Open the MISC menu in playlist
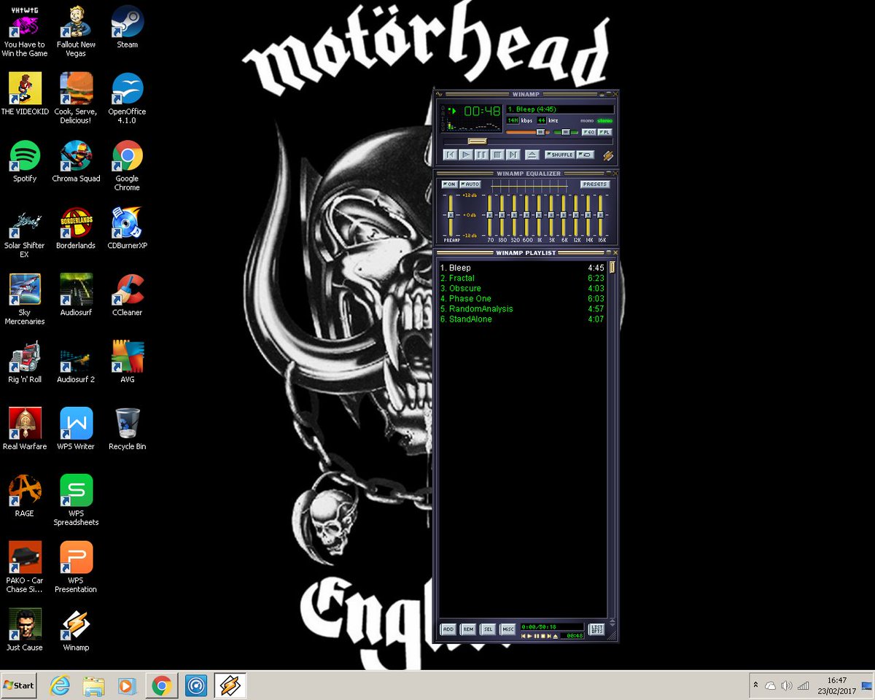 point(508,629)
